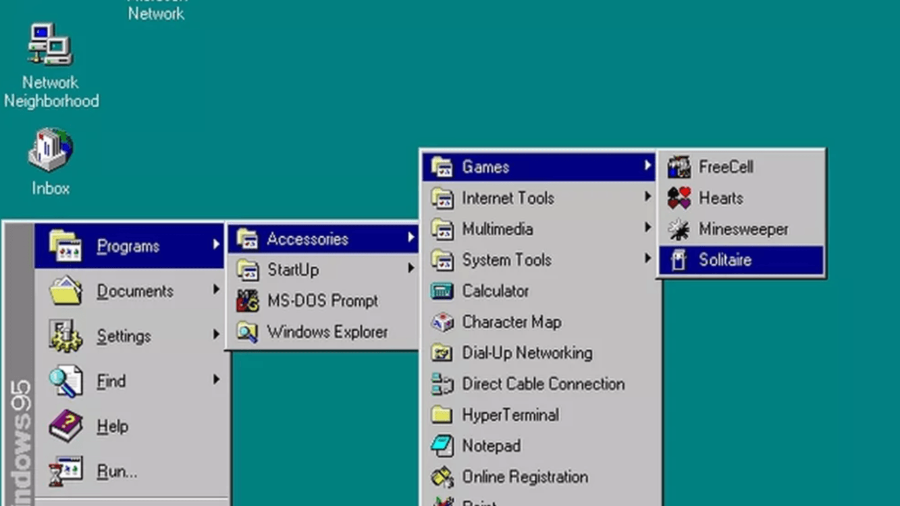Expand the Multimedia submenu arrow
The height and width of the screenshot is (506, 900).
click(647, 228)
